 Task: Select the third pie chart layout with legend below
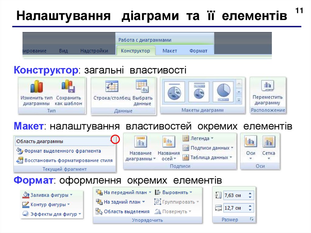click(223, 92)
